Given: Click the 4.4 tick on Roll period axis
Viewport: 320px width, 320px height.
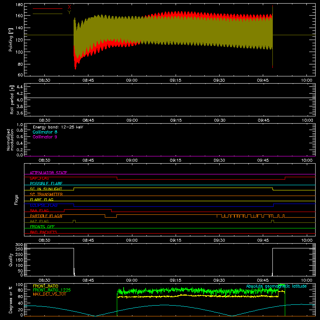Looking at the screenshot, I should point(20,87).
